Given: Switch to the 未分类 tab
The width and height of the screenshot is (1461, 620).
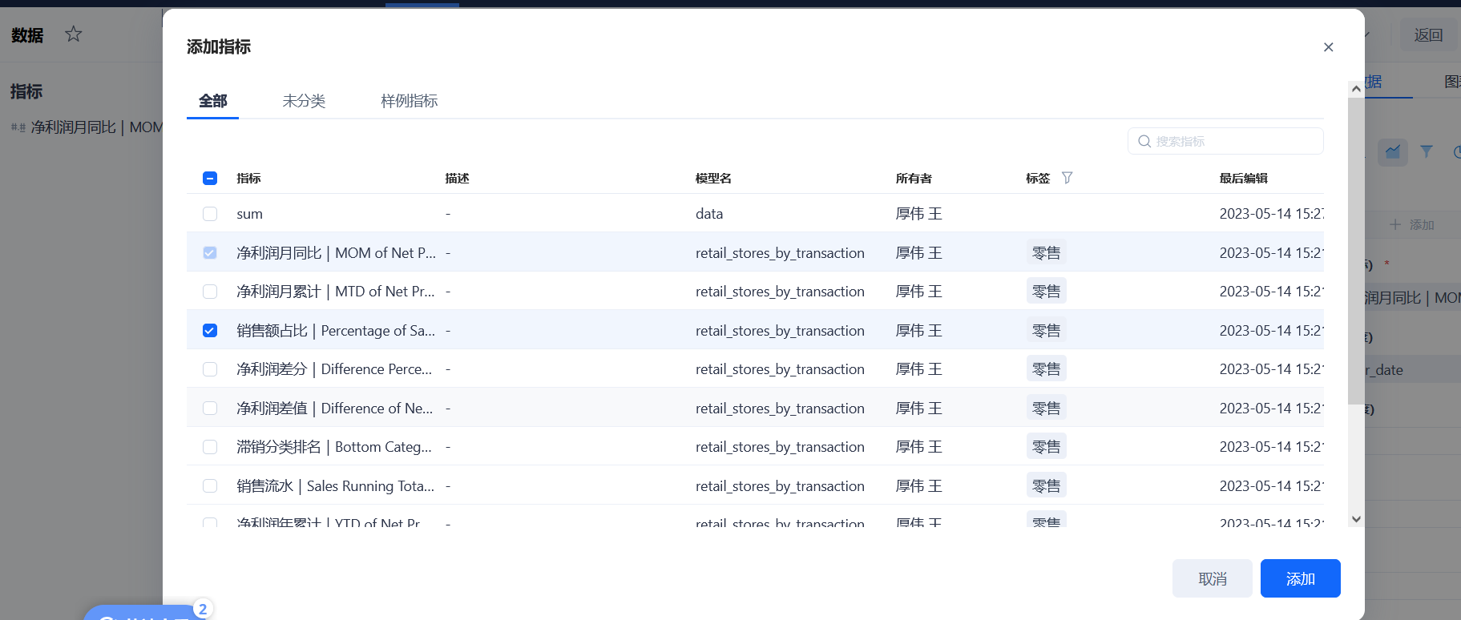Looking at the screenshot, I should click(x=304, y=101).
